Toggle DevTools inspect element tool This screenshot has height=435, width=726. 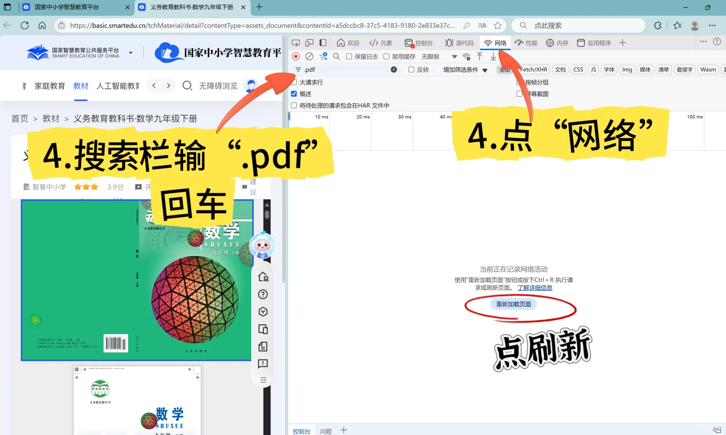(x=296, y=43)
